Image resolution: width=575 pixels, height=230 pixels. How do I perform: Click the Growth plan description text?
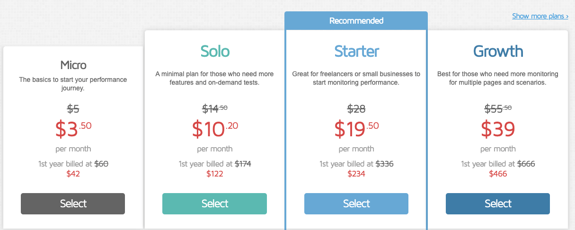tap(498, 78)
